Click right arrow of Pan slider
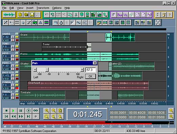 [82, 70]
